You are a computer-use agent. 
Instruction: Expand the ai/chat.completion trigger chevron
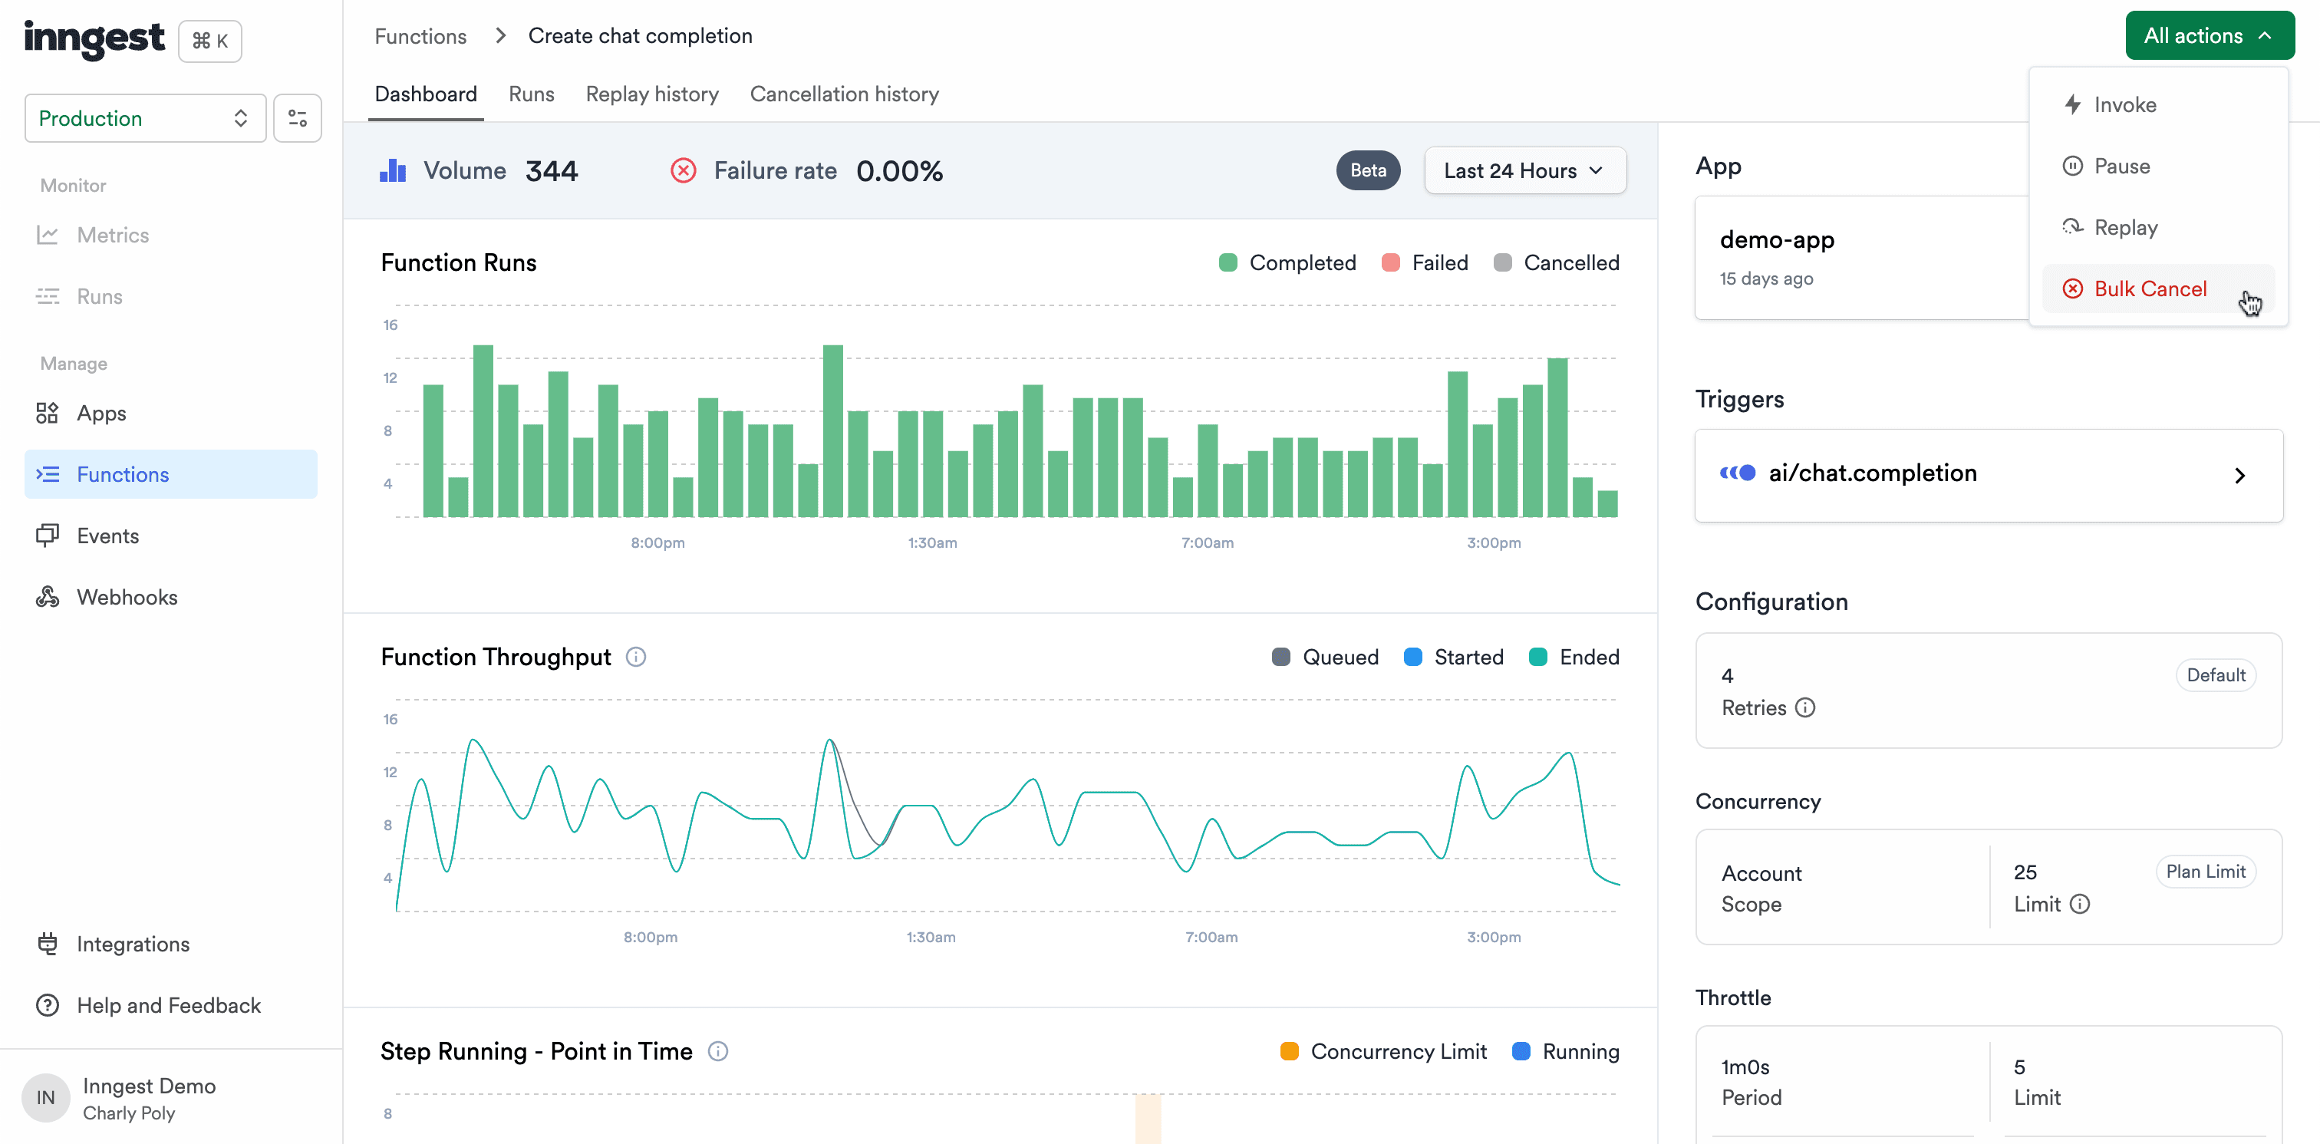2242,473
